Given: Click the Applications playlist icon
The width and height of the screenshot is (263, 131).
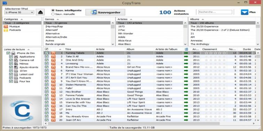Looking at the screenshot, I should [x=16, y=56].
